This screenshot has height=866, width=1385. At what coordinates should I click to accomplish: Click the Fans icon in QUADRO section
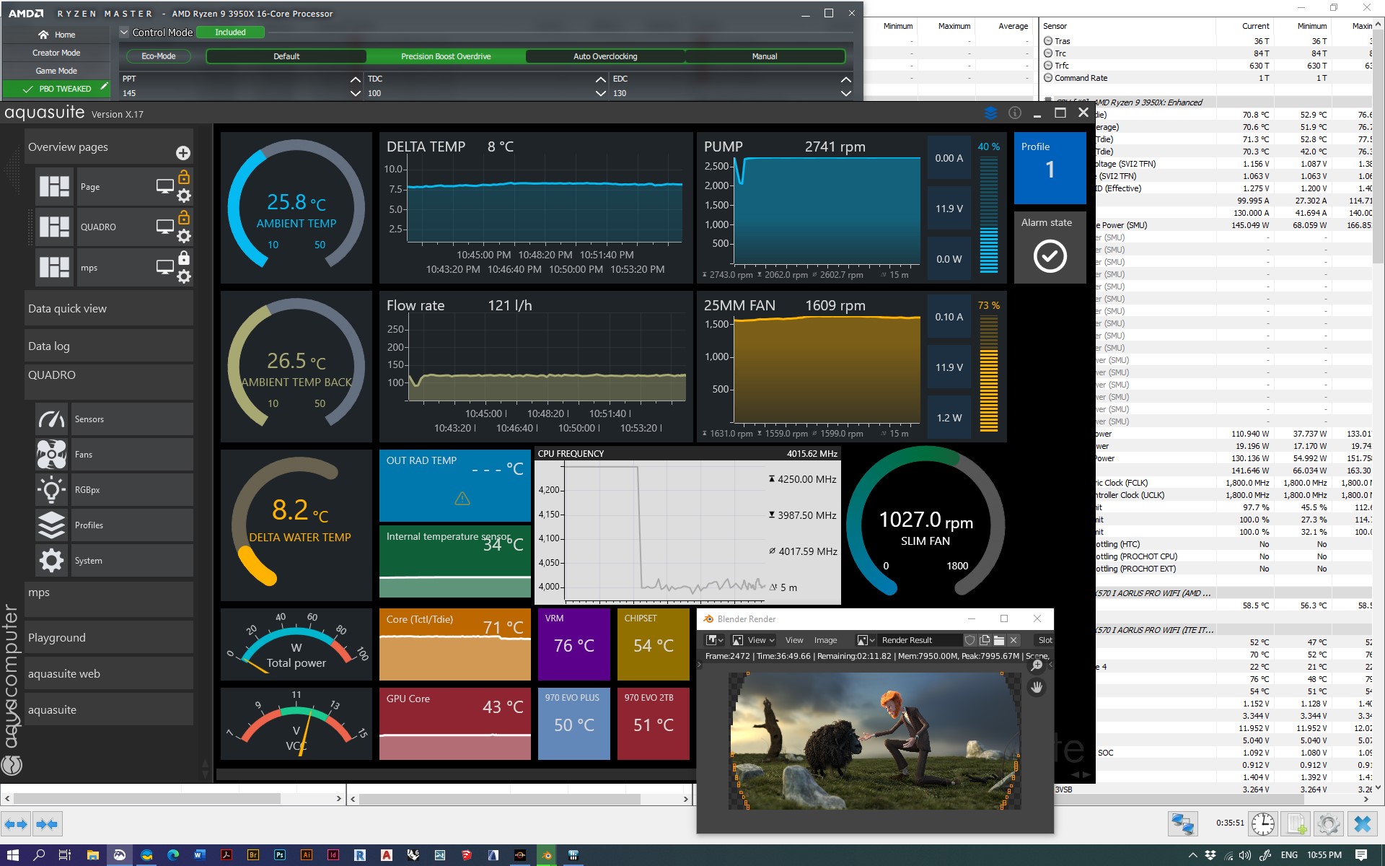(x=51, y=455)
